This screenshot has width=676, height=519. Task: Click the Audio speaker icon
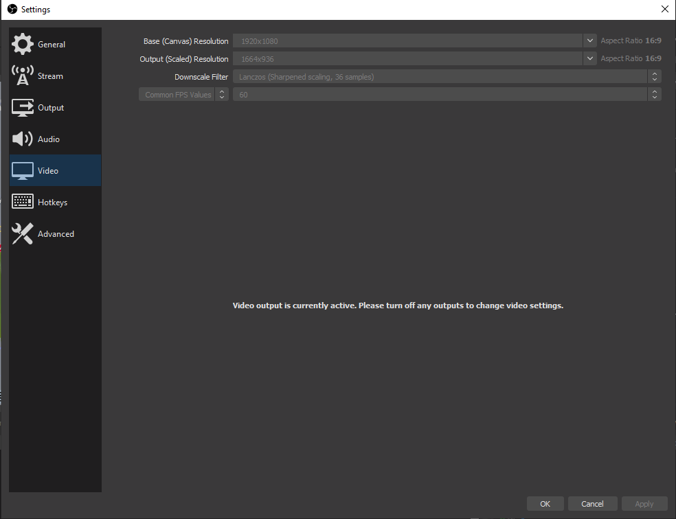click(22, 139)
